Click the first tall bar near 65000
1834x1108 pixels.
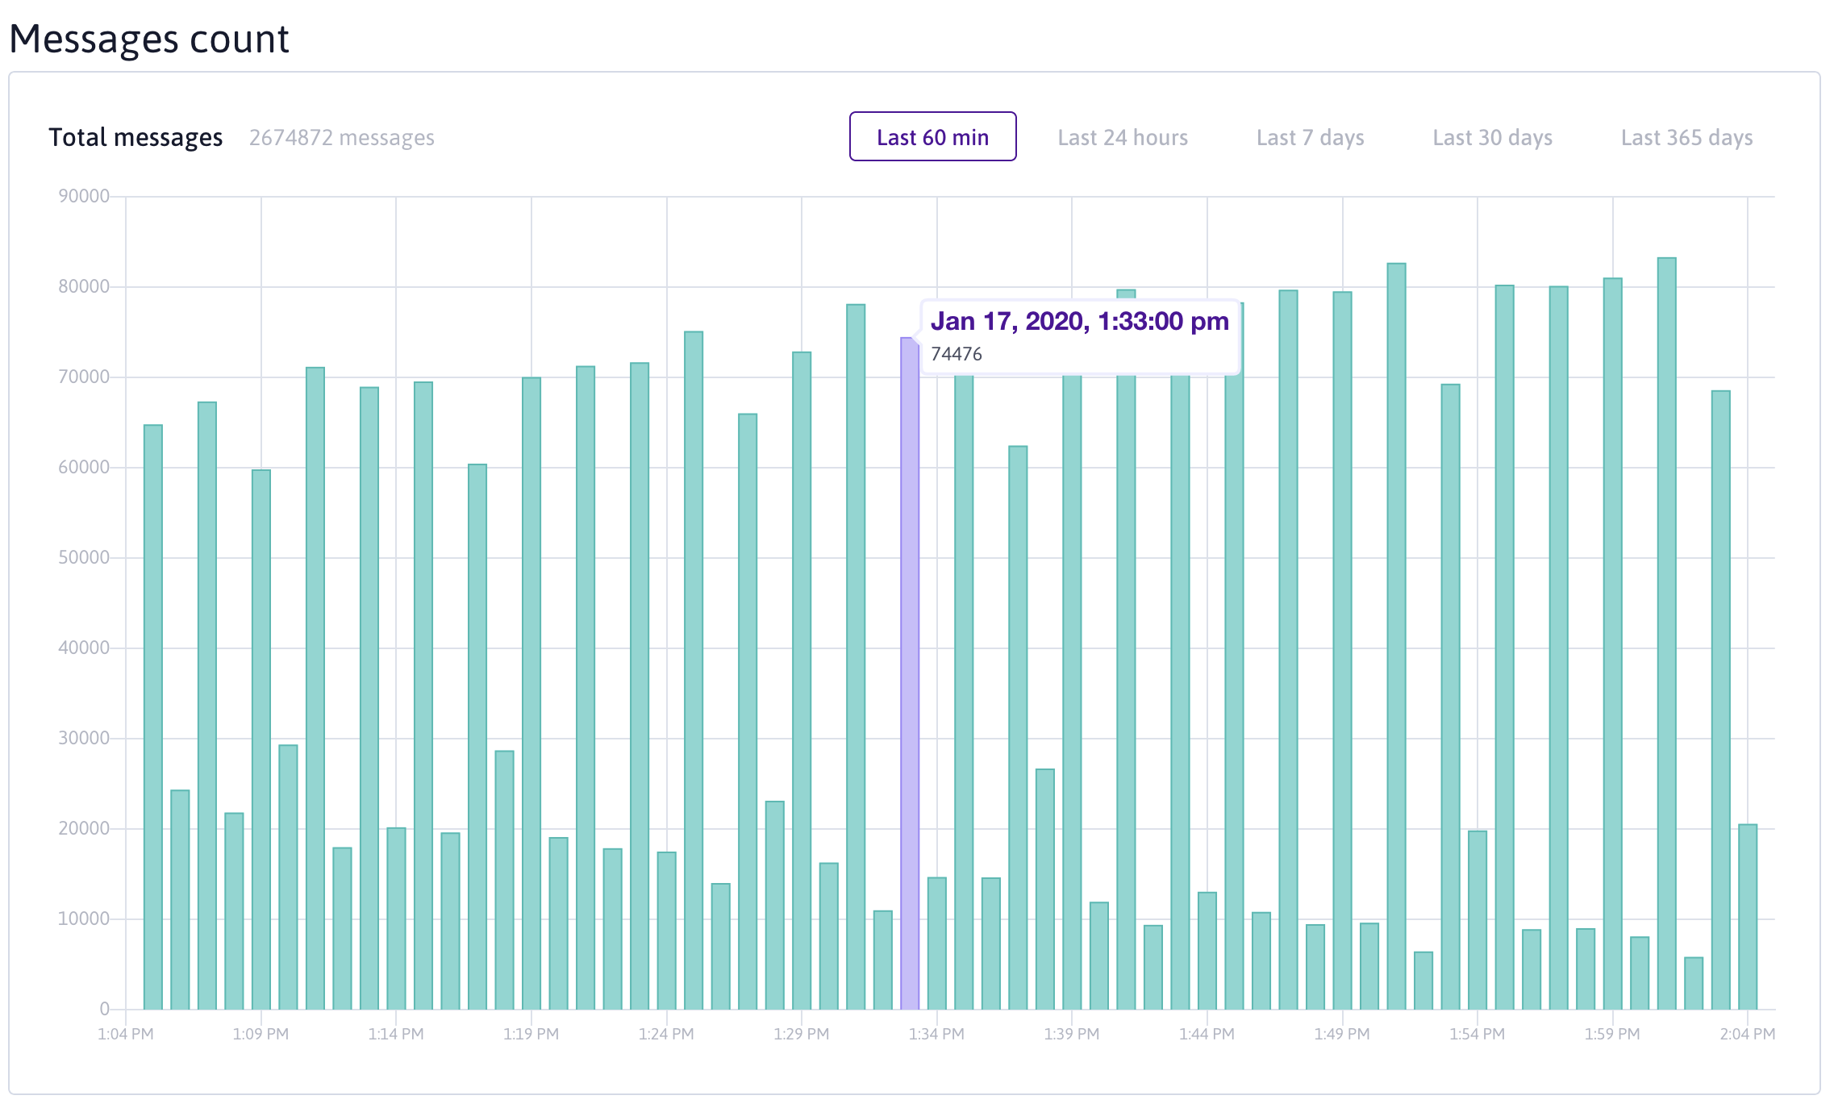coord(153,718)
